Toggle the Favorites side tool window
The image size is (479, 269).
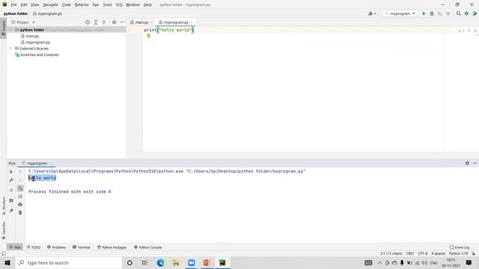[x=4, y=230]
